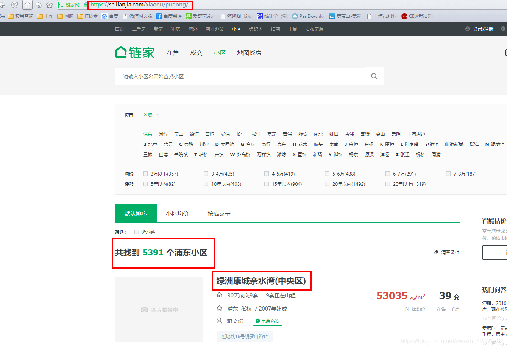The height and width of the screenshot is (348, 507).
Task: Reload the page with refresh icon
Action: pos(15,5)
